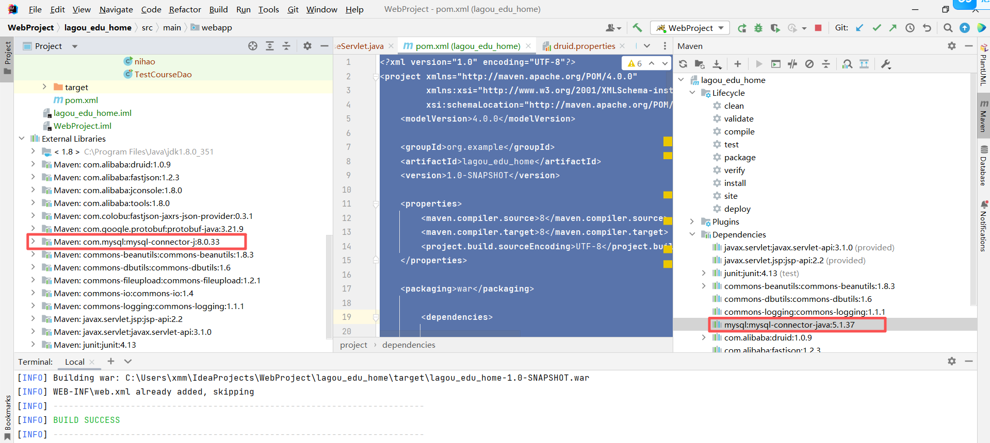Toggle the Notifications tool window stripe button

[x=984, y=226]
